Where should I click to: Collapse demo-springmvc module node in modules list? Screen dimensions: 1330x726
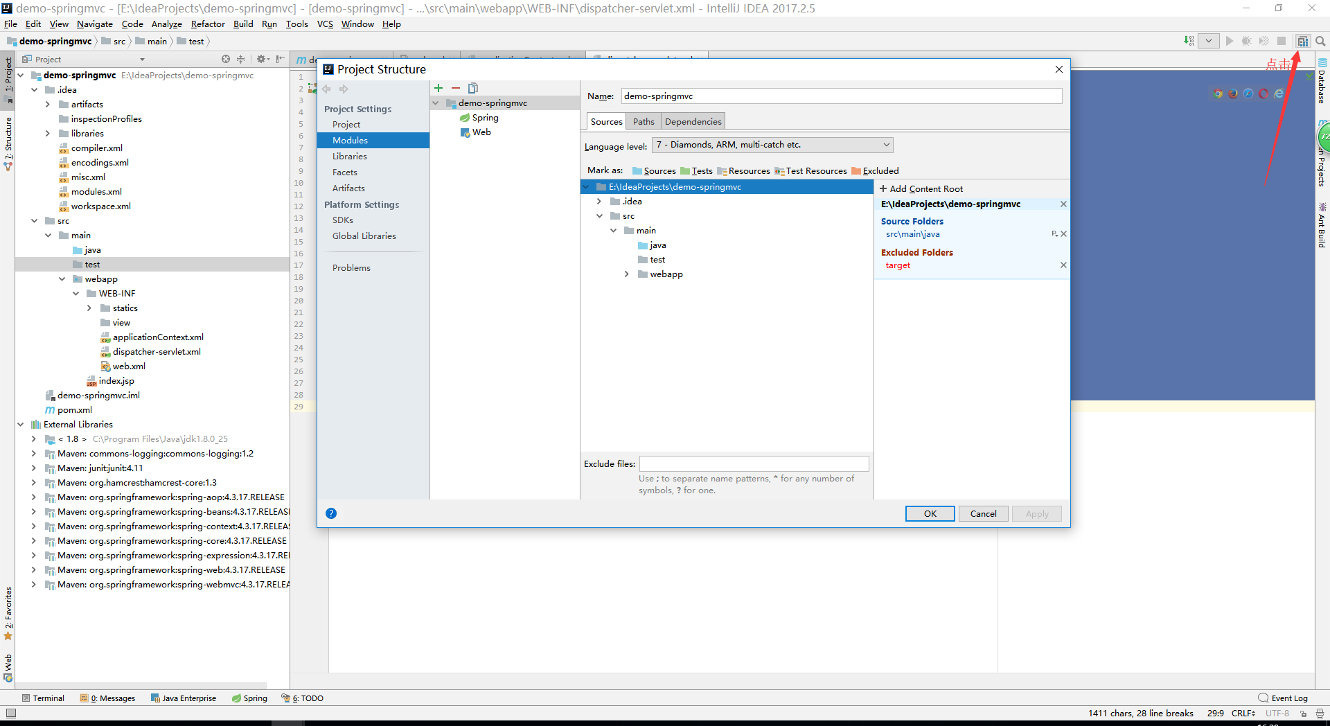(436, 103)
